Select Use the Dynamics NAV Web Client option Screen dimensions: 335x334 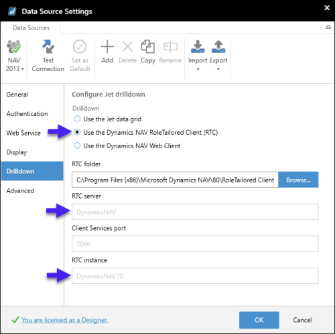pyautogui.click(x=77, y=146)
